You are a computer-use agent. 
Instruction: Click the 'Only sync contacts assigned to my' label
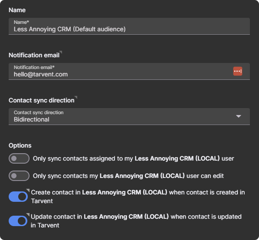[x=134, y=158]
